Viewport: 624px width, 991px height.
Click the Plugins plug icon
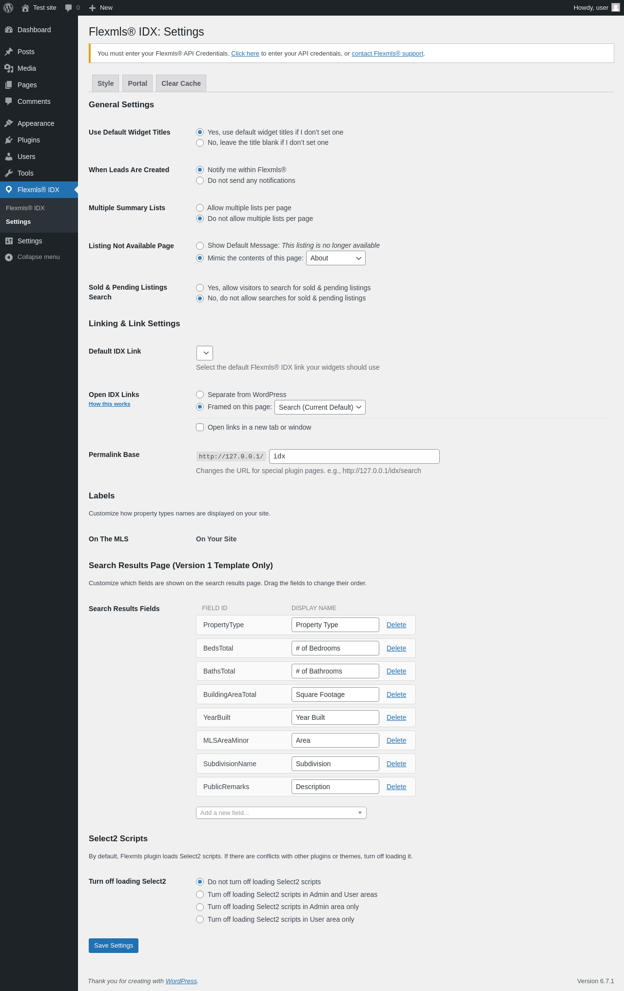click(x=9, y=140)
